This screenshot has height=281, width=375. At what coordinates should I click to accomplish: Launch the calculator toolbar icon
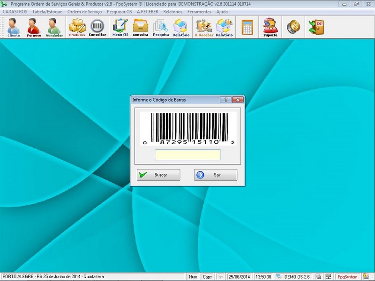click(x=247, y=27)
